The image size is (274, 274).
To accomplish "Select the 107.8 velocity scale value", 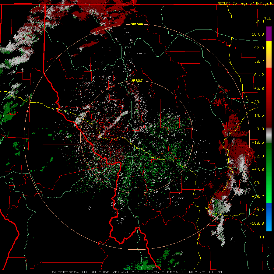I will (x=258, y=34).
